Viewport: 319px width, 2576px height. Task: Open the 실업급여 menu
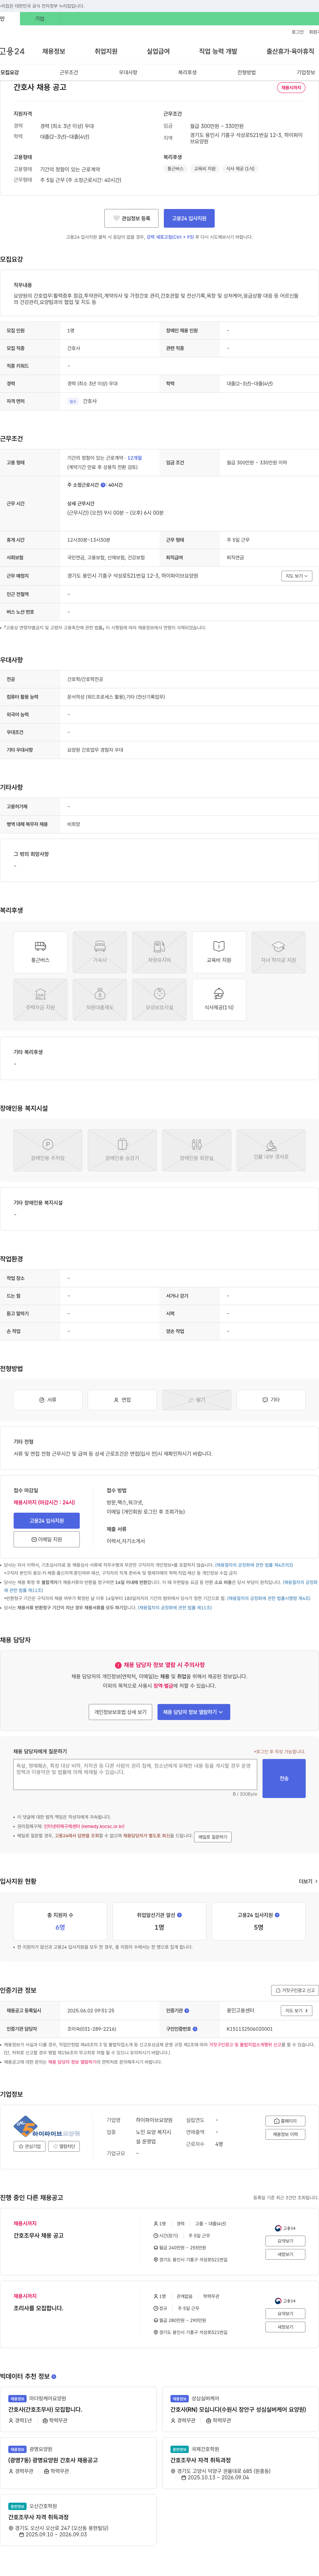(x=159, y=51)
